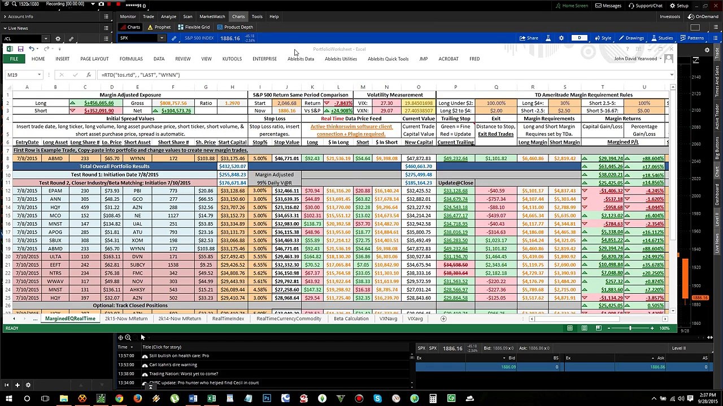Open the Drawings menu
Image resolution: width=723 pixels, height=406 pixels.
[631, 38]
